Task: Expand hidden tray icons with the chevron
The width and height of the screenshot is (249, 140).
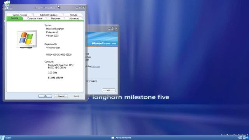Action: click(247, 138)
